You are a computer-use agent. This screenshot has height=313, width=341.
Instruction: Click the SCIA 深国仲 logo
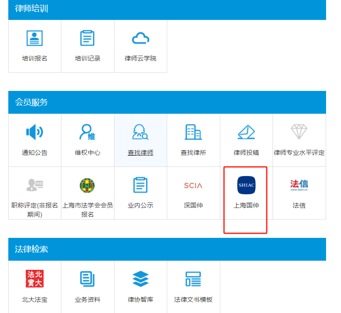click(x=193, y=186)
